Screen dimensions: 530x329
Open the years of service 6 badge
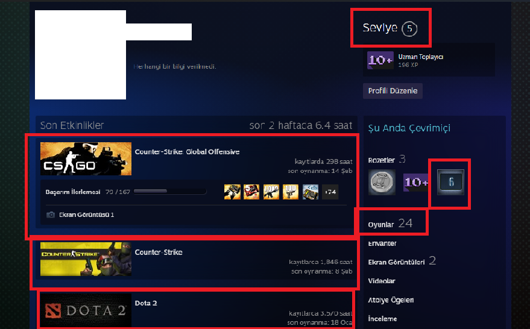click(x=450, y=182)
